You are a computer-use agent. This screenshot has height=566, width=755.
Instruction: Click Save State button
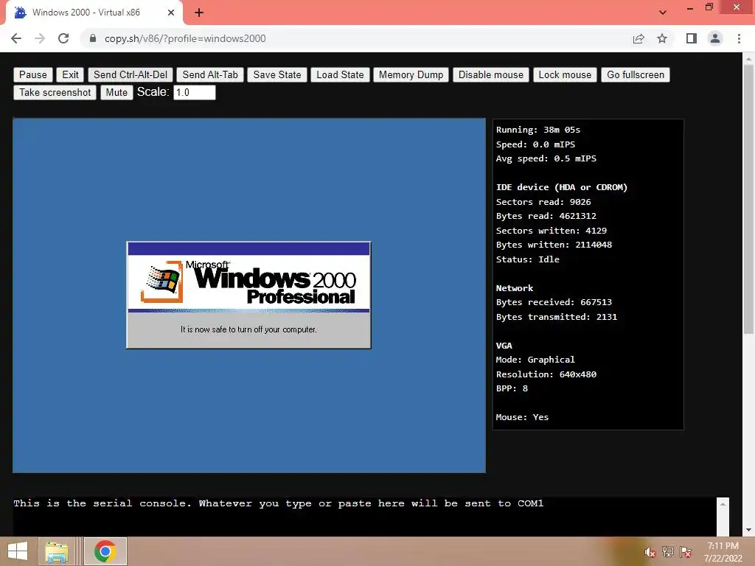[277, 74]
